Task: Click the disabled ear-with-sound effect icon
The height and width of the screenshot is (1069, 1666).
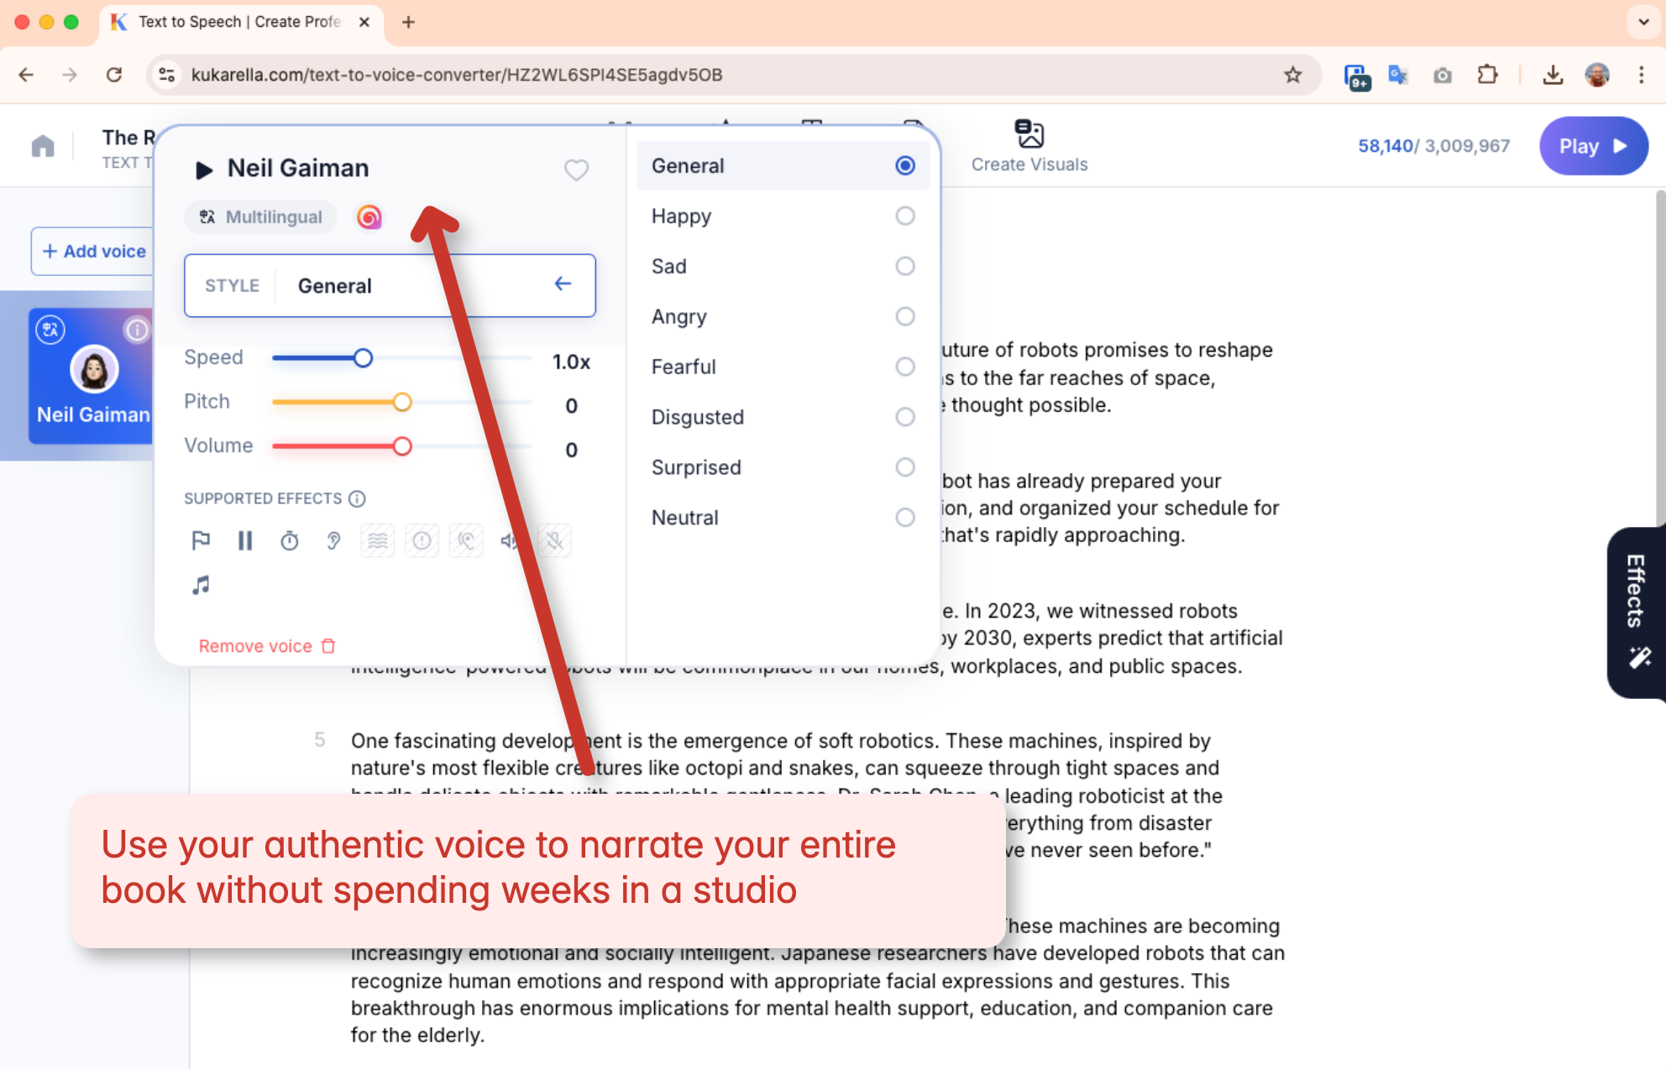Action: tap(466, 541)
